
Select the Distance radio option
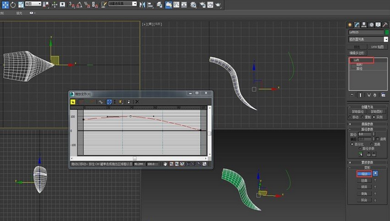371,144
